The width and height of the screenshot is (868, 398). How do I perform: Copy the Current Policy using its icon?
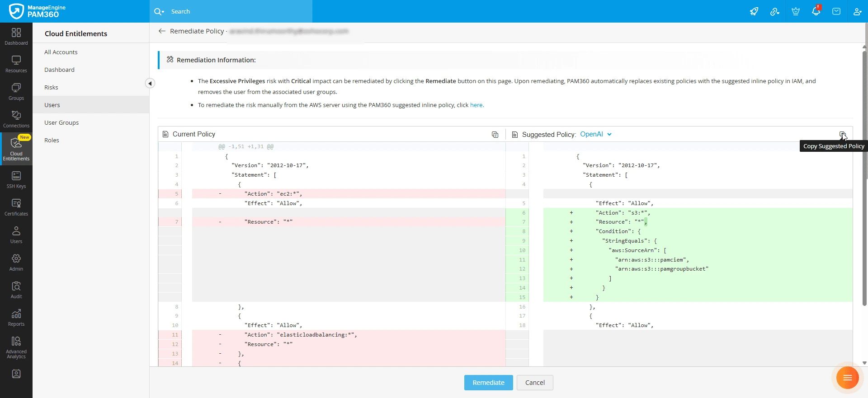[x=495, y=135]
